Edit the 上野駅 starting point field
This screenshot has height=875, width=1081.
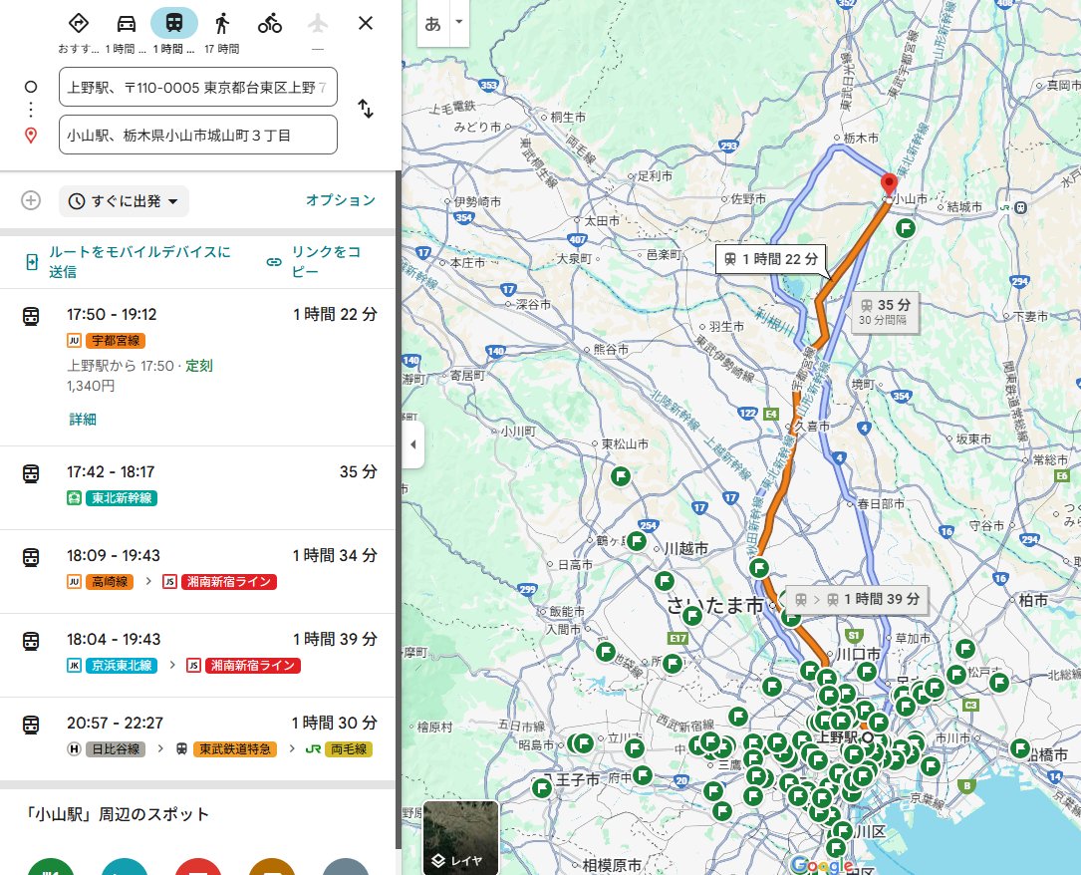(198, 87)
